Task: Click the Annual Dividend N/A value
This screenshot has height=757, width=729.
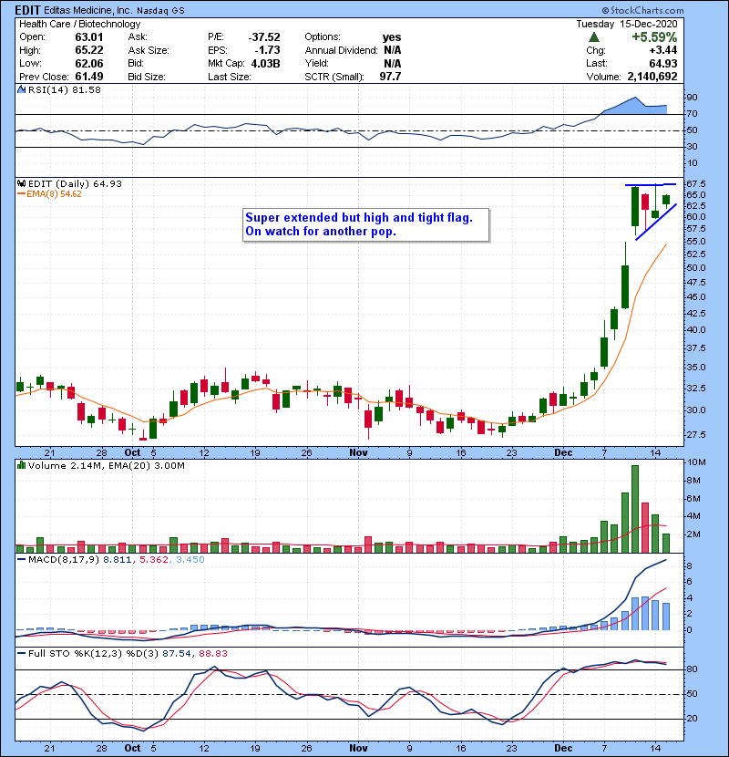Action: point(392,50)
